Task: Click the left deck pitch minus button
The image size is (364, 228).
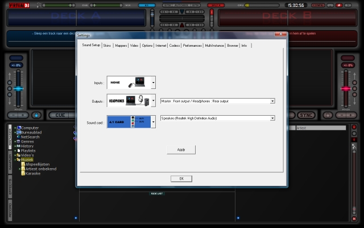Action: click(x=13, y=115)
